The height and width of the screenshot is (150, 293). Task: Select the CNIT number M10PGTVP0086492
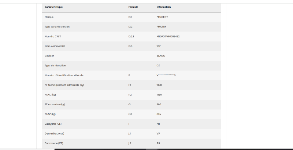(x=168, y=36)
